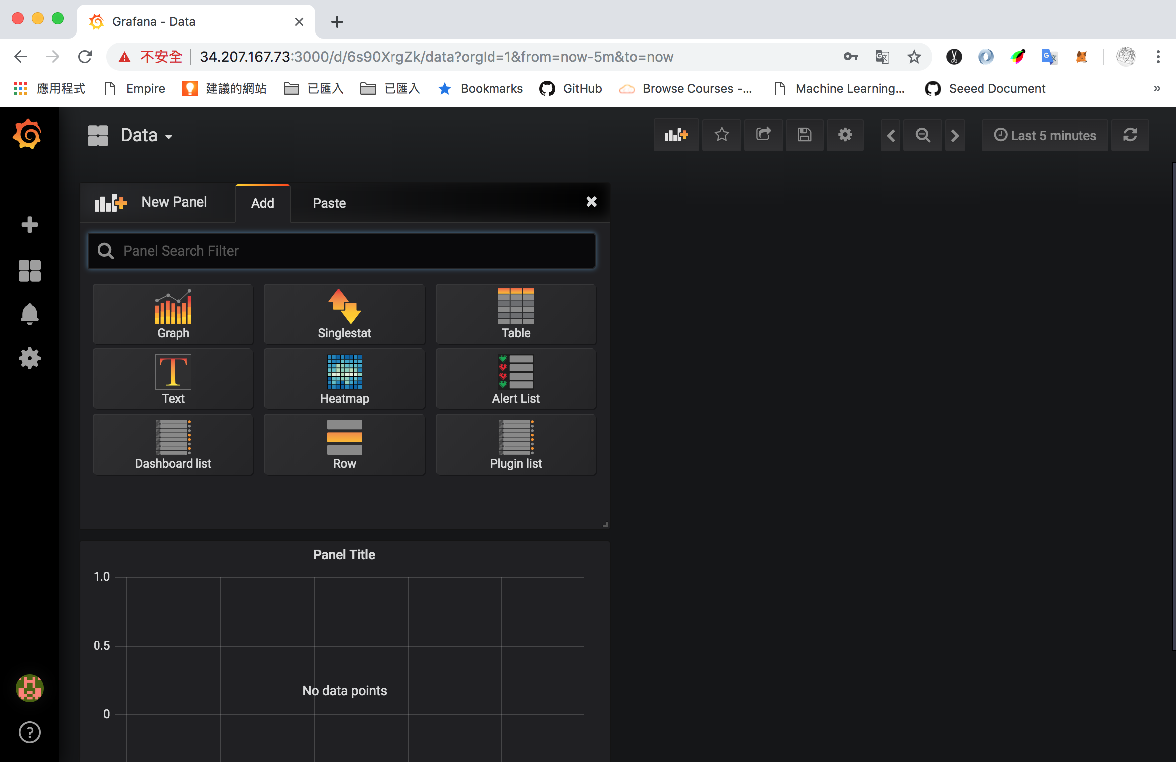The height and width of the screenshot is (762, 1176).
Task: Add a Heatmap panel
Action: [344, 379]
